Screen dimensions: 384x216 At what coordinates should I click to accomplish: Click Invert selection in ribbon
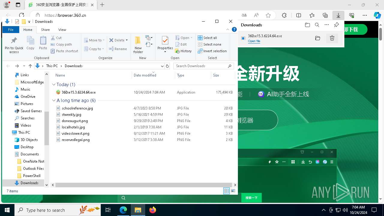212,51
